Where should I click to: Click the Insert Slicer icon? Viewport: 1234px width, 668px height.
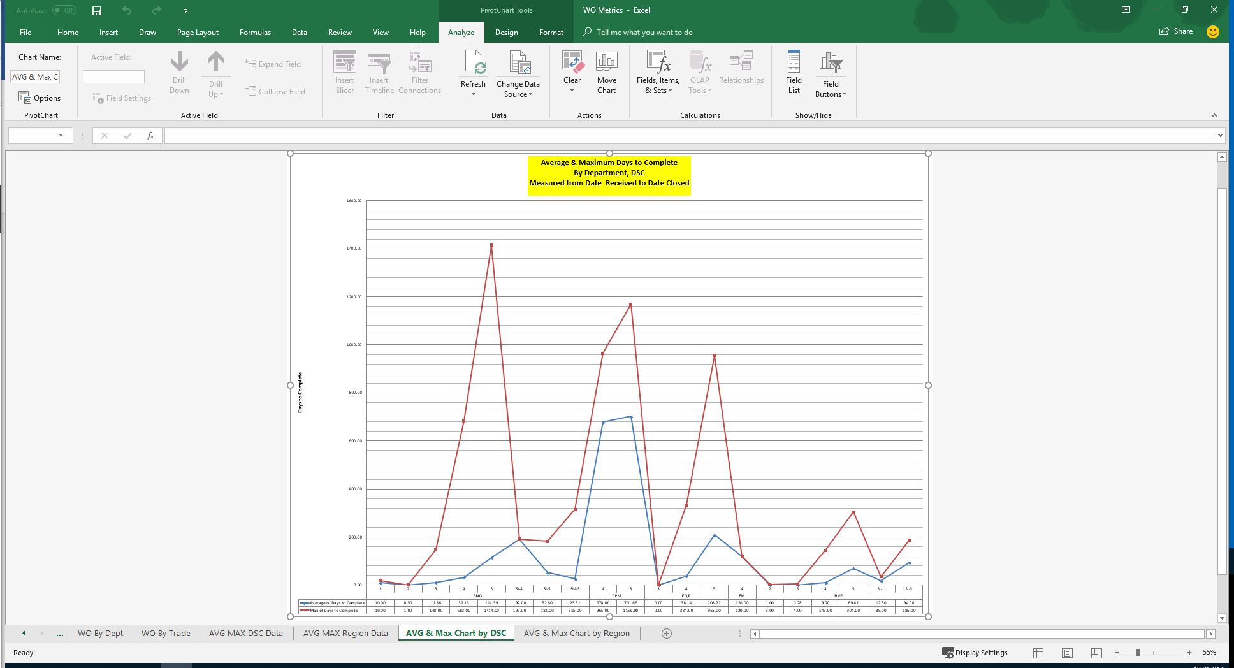pos(345,62)
